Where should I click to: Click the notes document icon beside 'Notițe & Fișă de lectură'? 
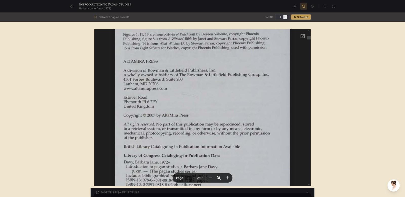click(x=97, y=192)
